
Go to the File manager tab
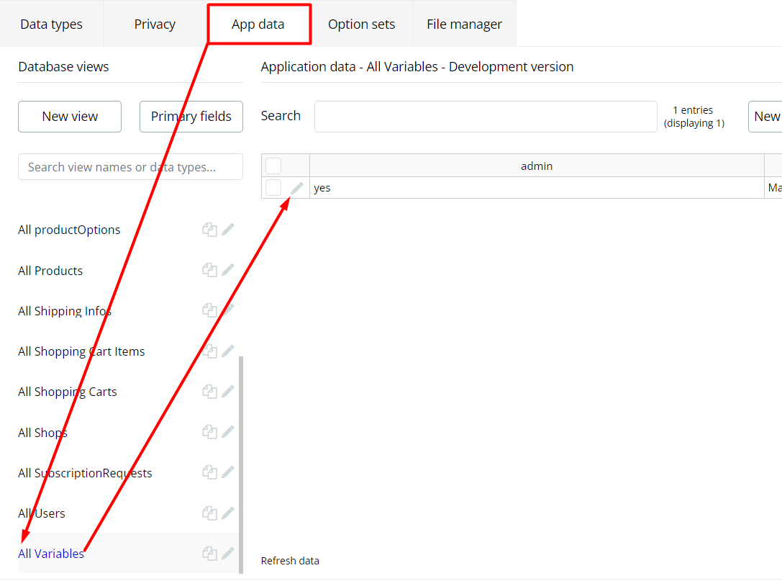tap(464, 24)
